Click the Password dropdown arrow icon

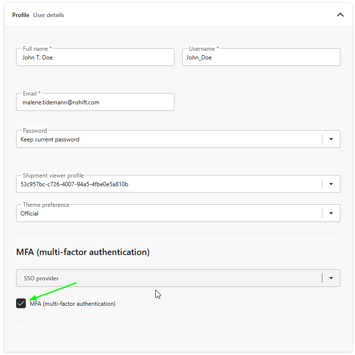tap(331, 139)
